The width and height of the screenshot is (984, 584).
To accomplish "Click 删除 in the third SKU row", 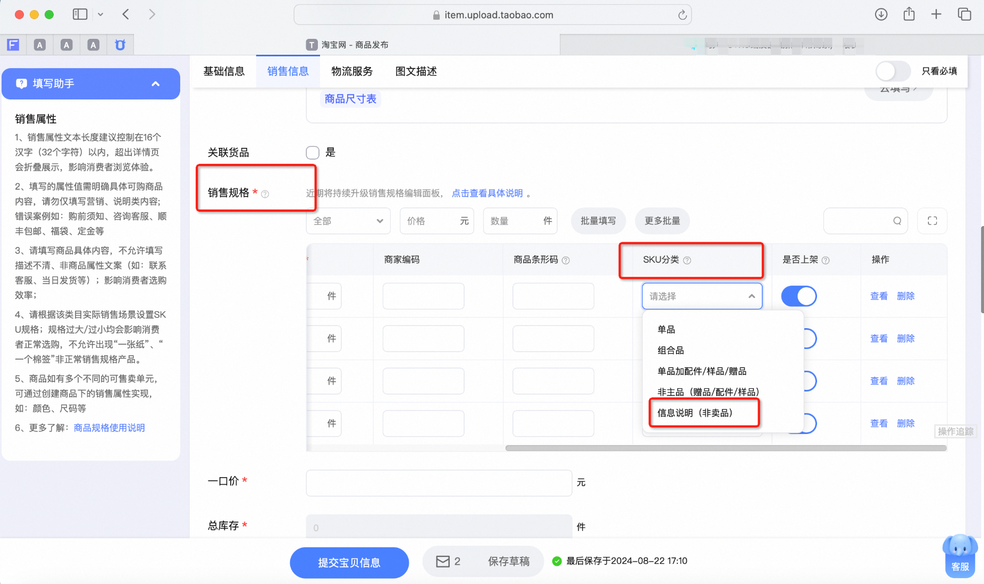I will (x=905, y=381).
